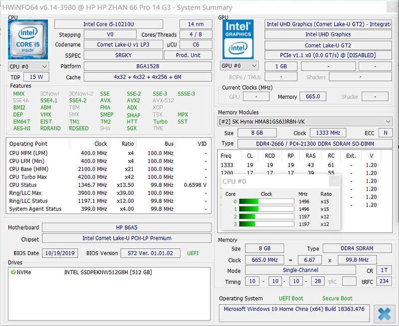
Task: Select the Ring/LLC Max row
Action: 108,193
